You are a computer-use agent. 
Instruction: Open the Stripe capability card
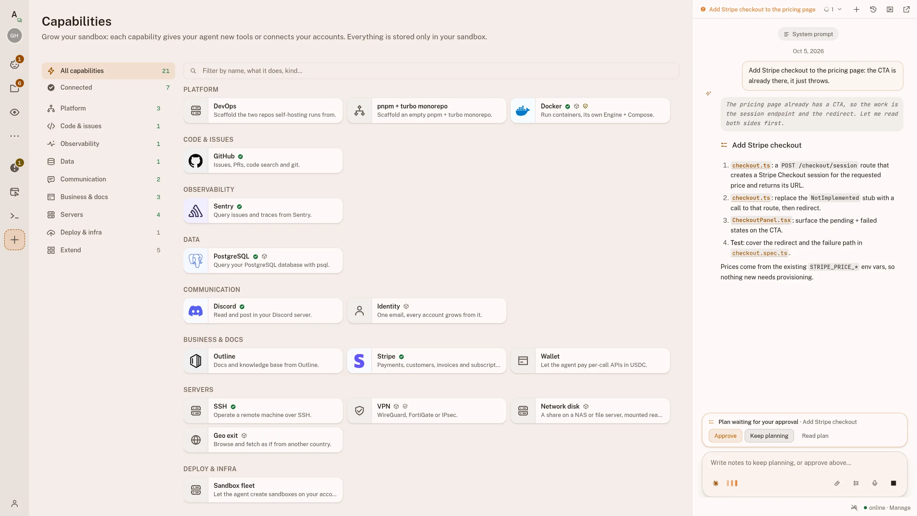point(427,361)
